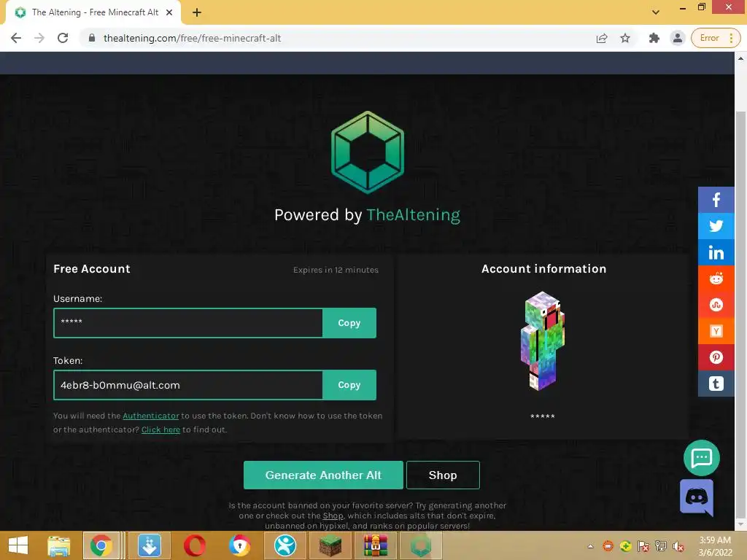Share on Reddit via sidebar icon

tap(716, 279)
